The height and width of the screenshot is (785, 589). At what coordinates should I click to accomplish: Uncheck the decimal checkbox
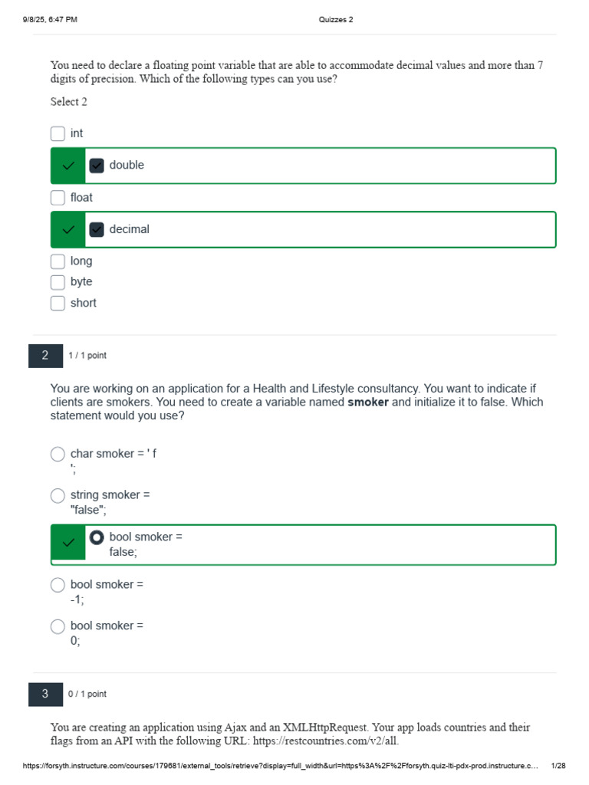(x=97, y=230)
